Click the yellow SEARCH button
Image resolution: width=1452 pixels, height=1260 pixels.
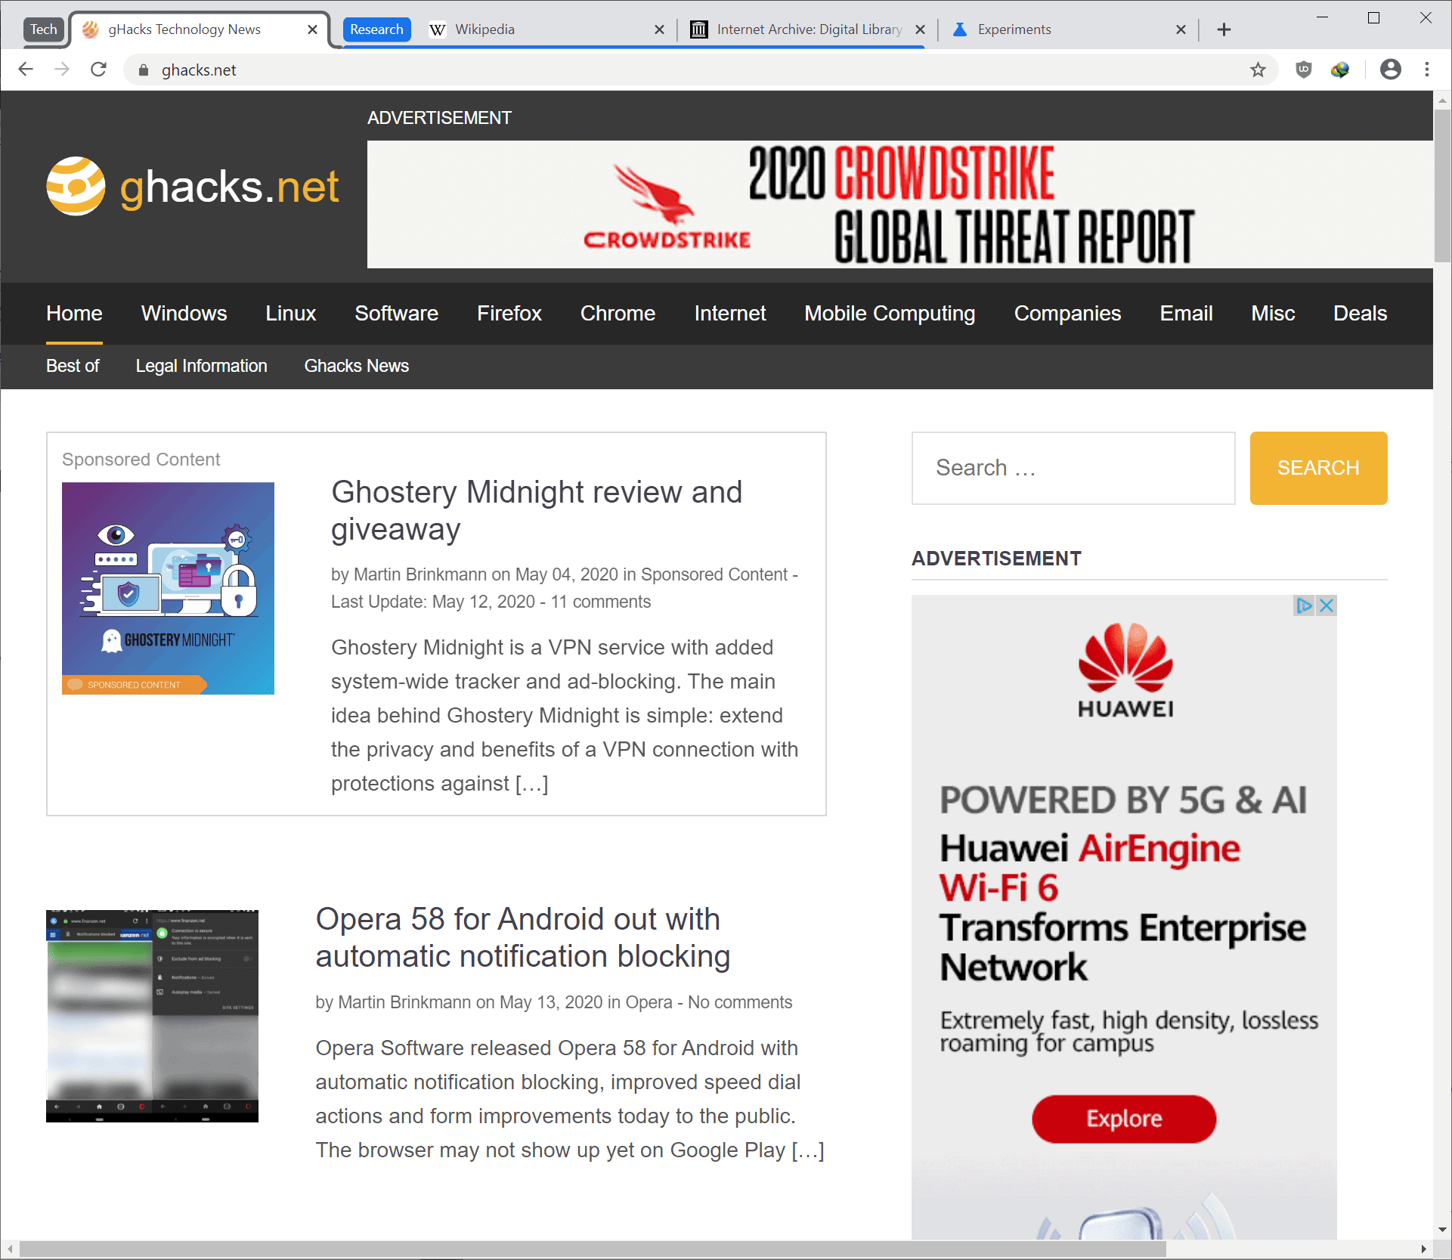pos(1317,468)
